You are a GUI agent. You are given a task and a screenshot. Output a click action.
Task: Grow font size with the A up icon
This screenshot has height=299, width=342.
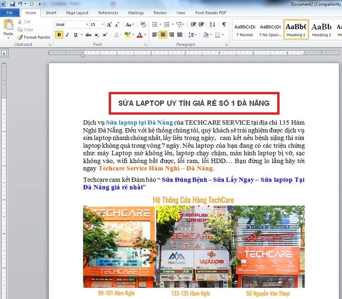[x=109, y=24]
